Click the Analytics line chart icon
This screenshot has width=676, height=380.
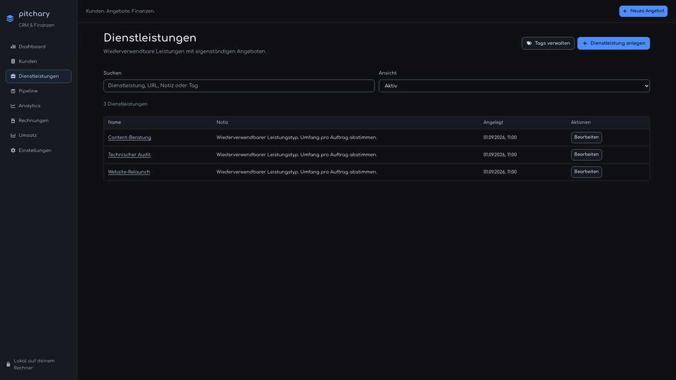coord(13,106)
